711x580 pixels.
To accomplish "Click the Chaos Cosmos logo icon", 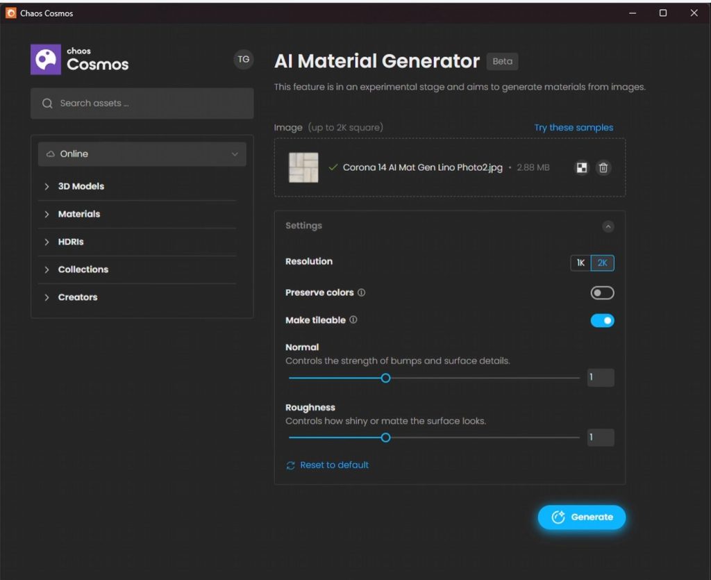I will click(x=46, y=60).
